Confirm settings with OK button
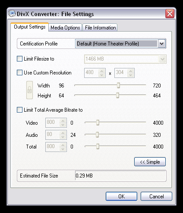The height and width of the screenshot is (213, 183). pos(121,196)
